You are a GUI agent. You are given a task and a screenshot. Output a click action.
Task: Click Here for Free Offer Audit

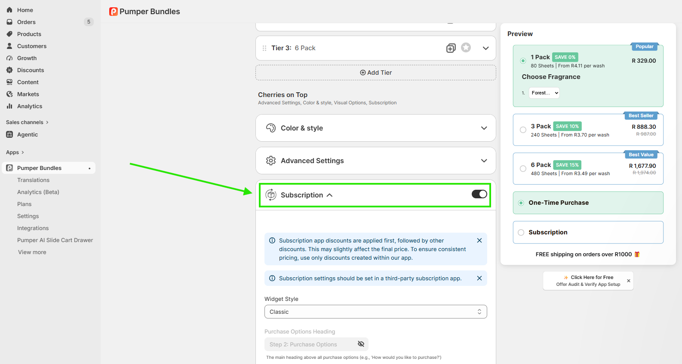point(588,281)
